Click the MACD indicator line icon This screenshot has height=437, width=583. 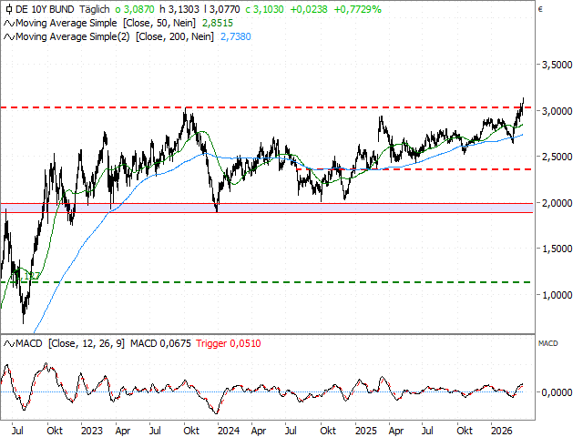point(8,342)
